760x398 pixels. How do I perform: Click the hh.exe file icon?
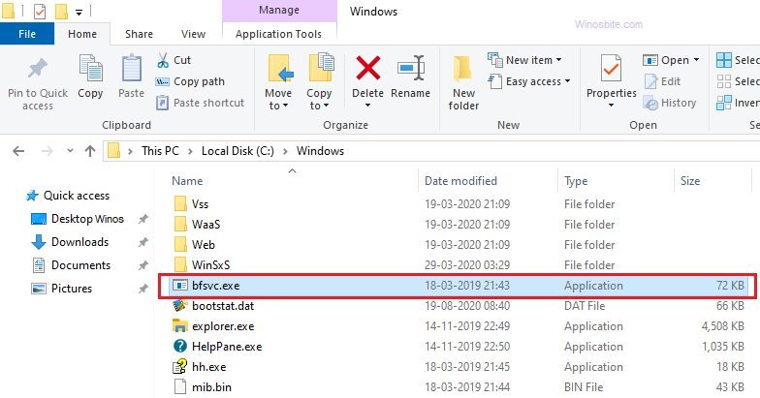tap(180, 366)
